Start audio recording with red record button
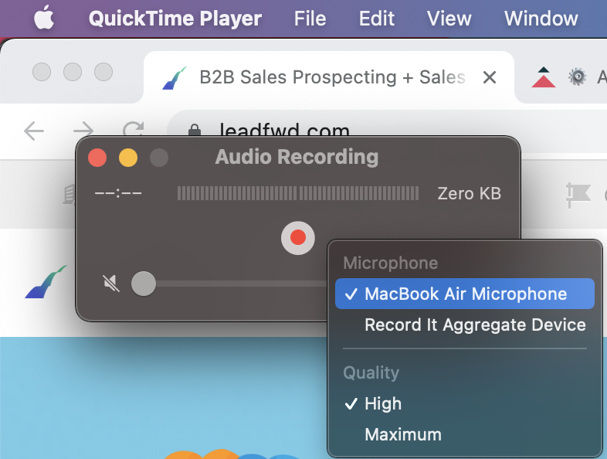 click(x=297, y=238)
